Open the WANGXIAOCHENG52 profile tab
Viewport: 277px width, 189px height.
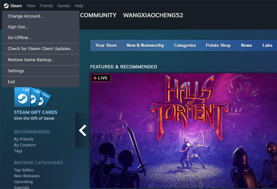(153, 15)
